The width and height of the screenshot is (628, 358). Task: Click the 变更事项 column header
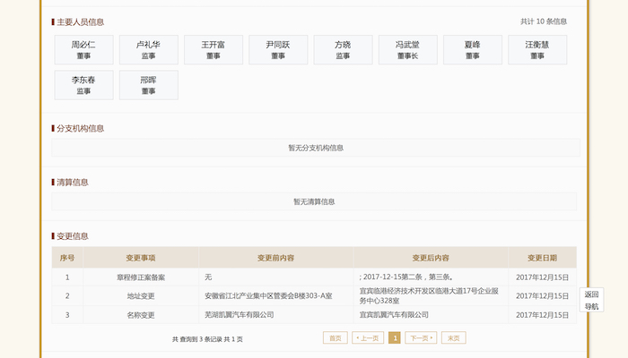click(x=141, y=258)
